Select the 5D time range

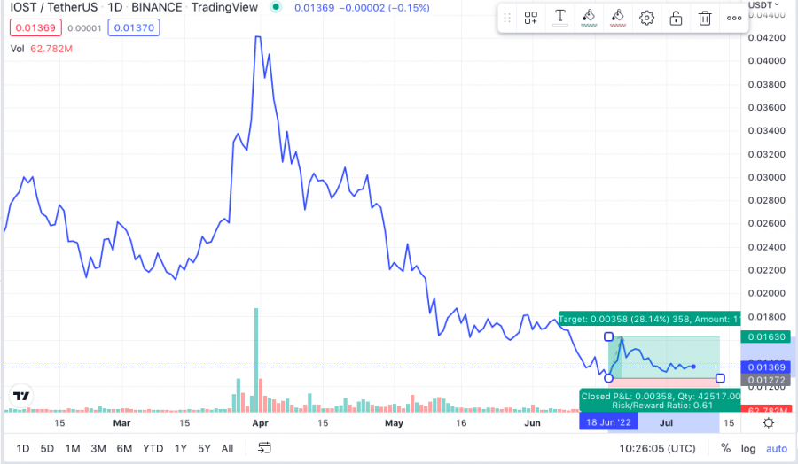47,448
